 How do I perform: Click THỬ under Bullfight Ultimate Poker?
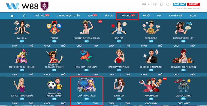tap(63, 75)
